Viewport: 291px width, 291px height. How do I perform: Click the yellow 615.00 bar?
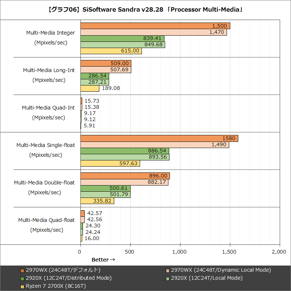tap(109, 51)
